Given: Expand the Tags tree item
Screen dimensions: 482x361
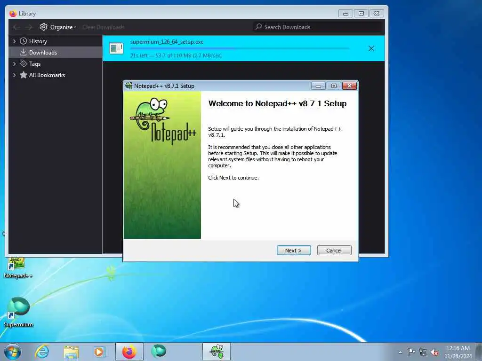Looking at the screenshot, I should click(14, 64).
